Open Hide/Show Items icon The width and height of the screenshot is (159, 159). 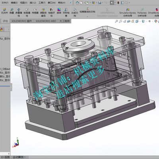150,21
